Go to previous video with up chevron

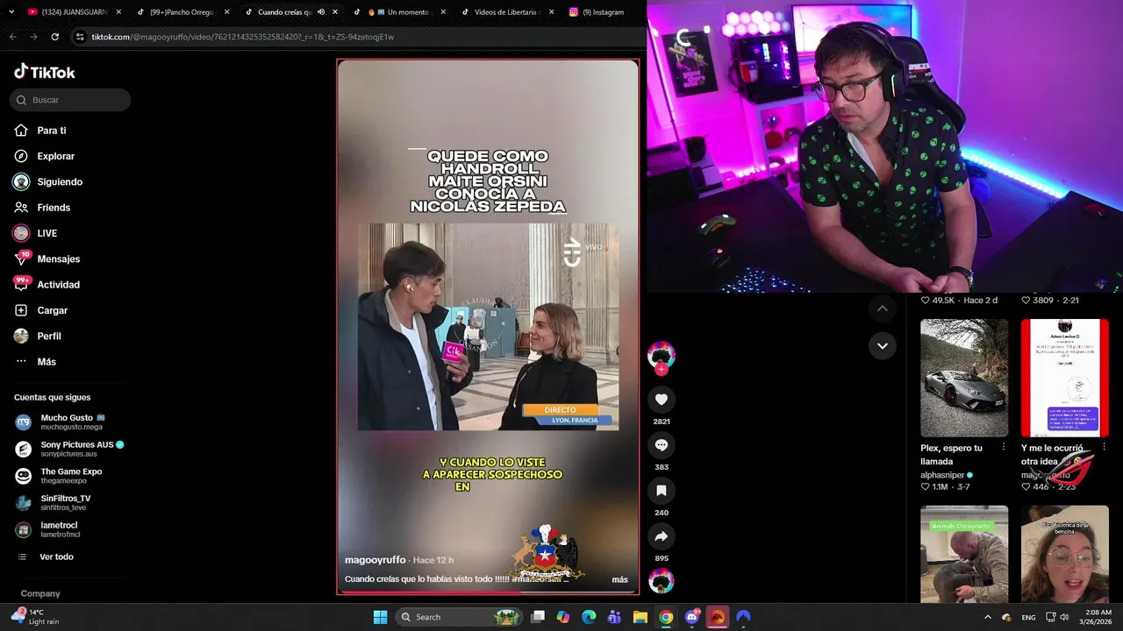[883, 308]
